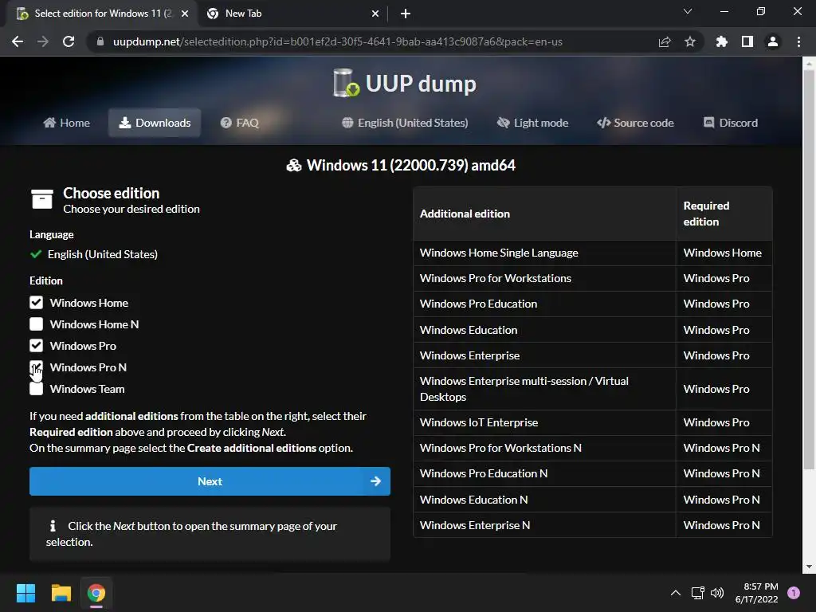
Task: Click the page vertical scrollbar
Action: click(x=809, y=269)
